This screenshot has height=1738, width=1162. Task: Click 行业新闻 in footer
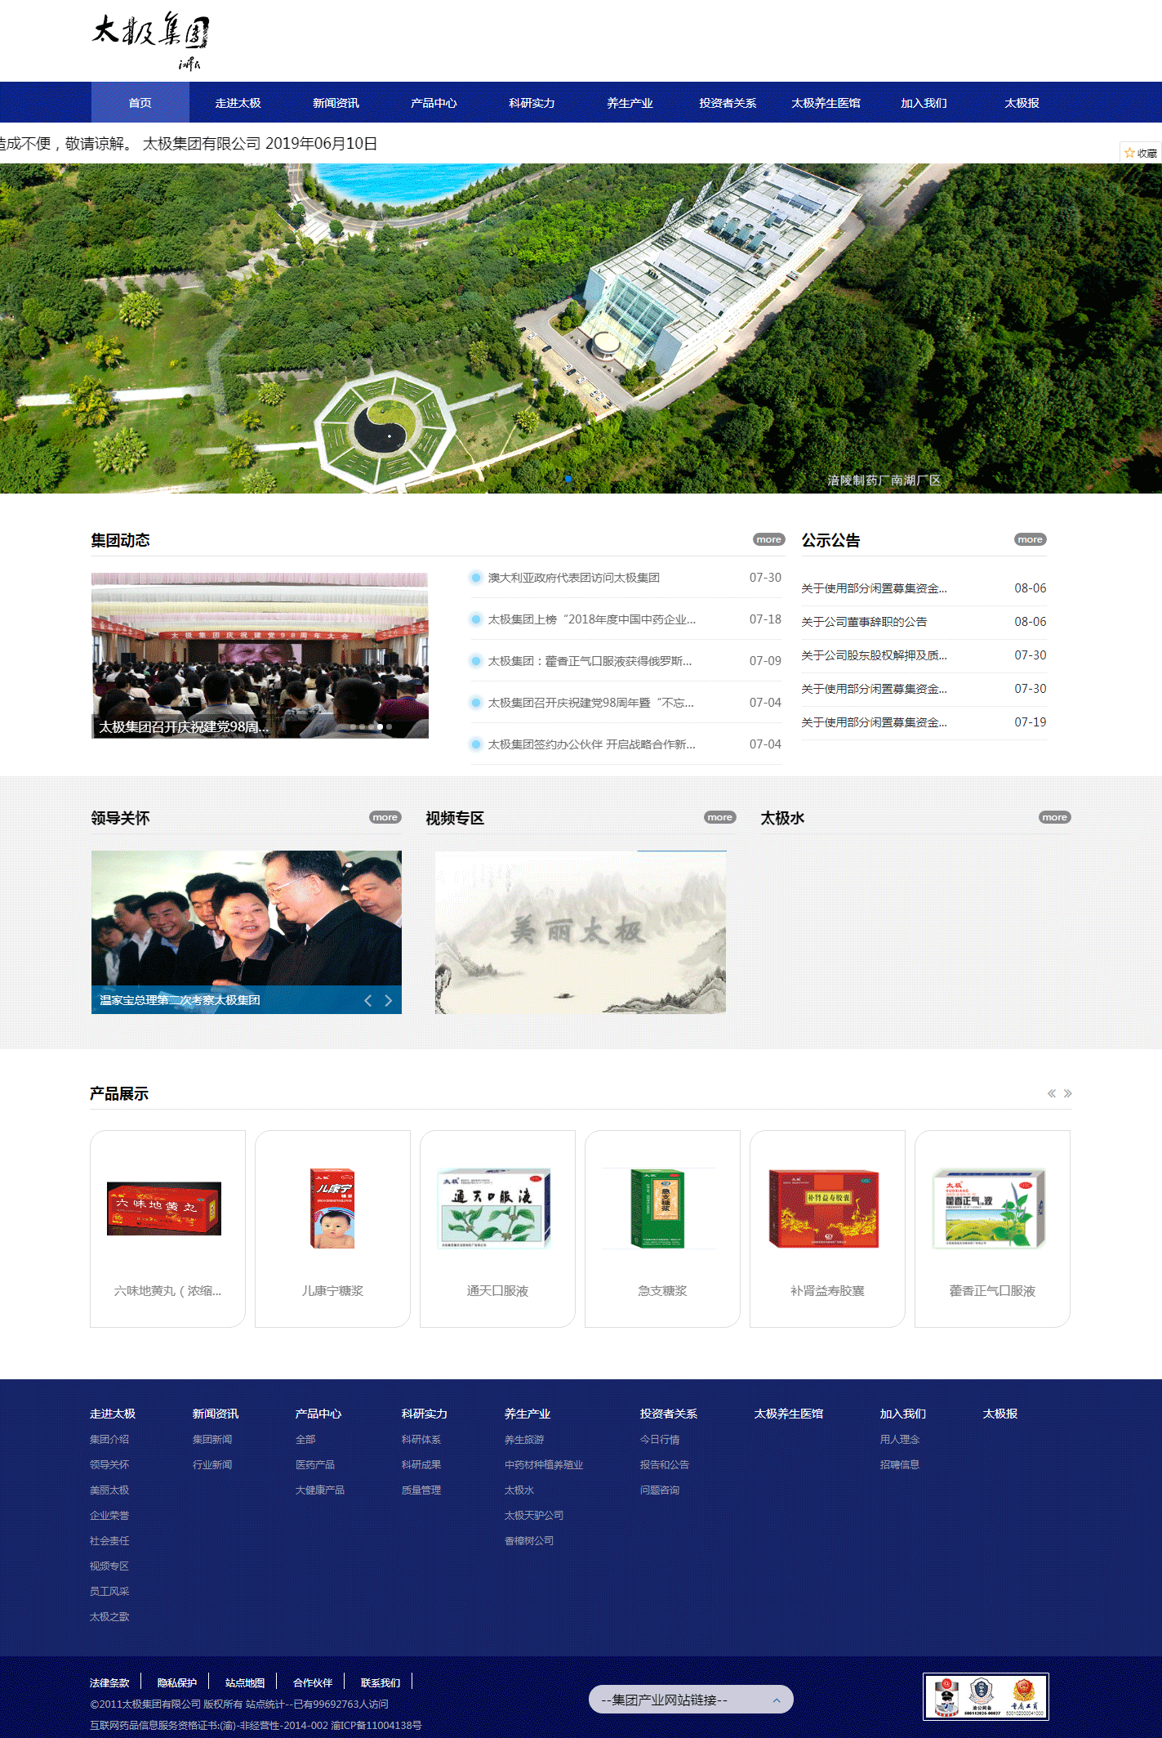[212, 1464]
